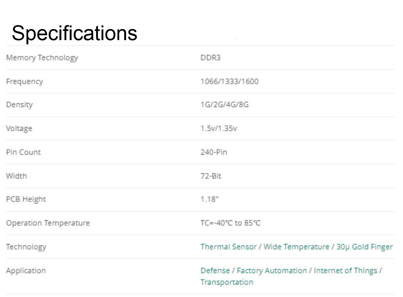Click the Operation Temperature label
Screen dimensions: 403x297
(x=48, y=223)
